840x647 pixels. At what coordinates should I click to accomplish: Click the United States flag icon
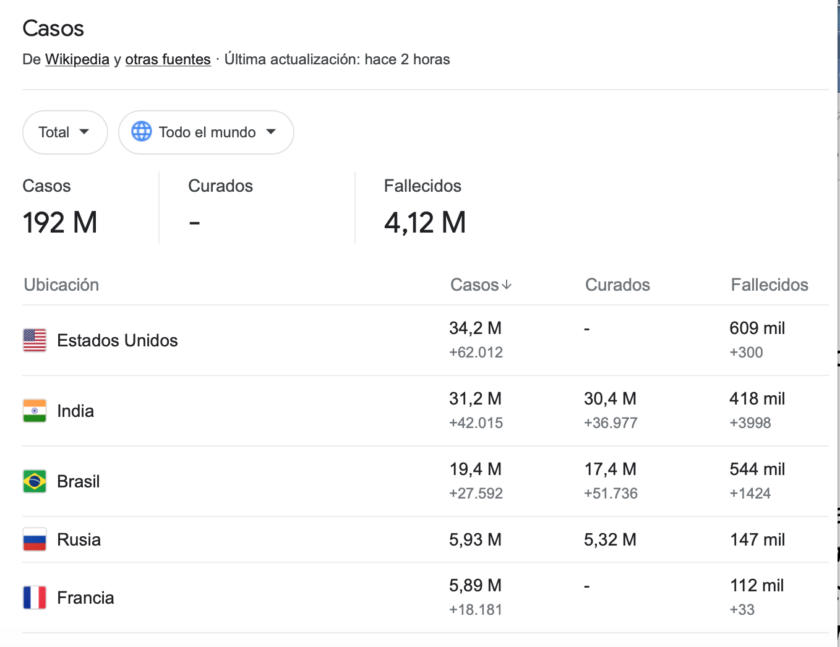[35, 340]
